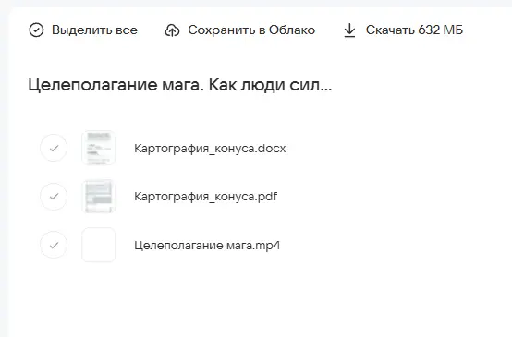Open file name Картография_конуса.pdf

206,197
